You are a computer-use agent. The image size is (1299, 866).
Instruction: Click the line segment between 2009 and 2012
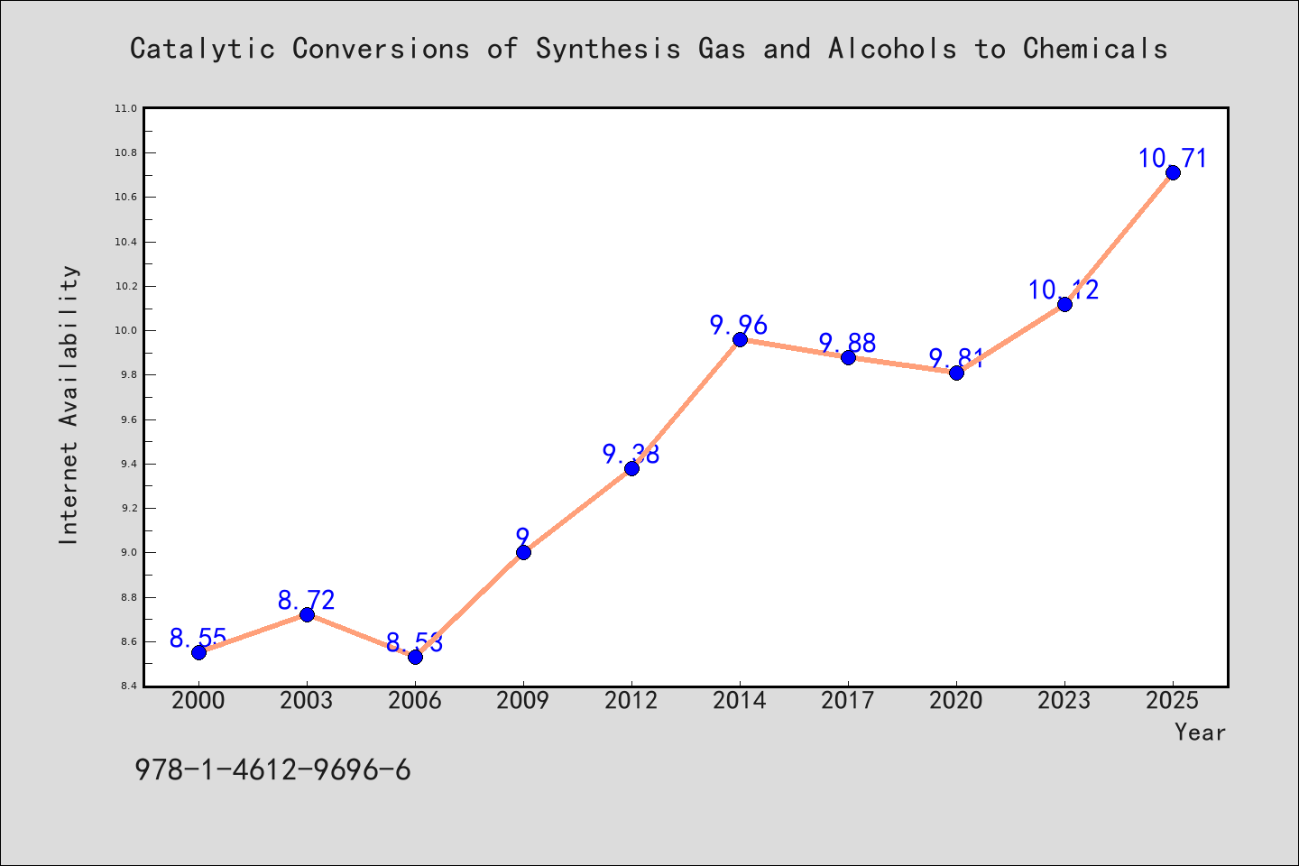577,511
